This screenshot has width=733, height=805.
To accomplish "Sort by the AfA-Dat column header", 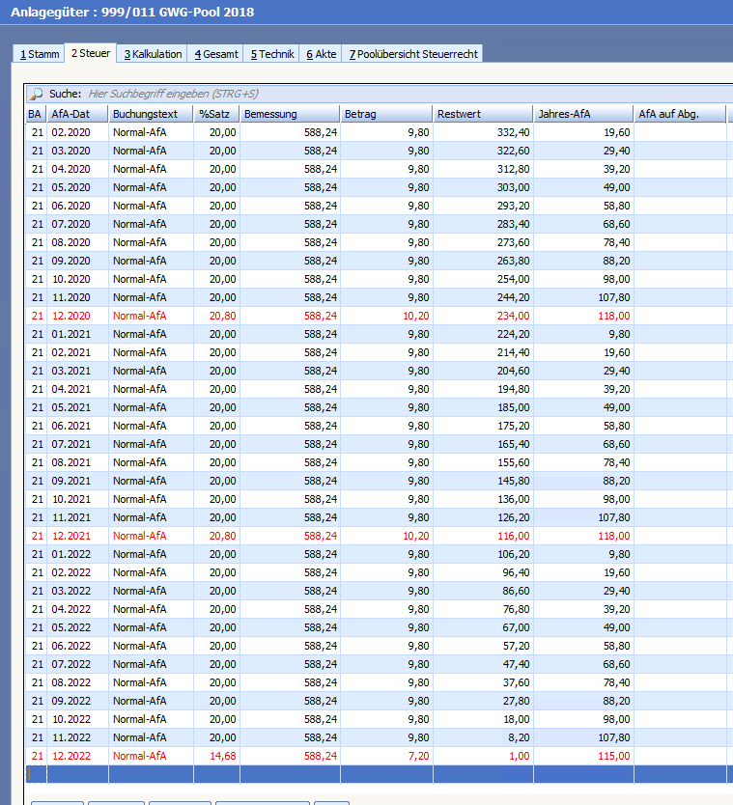I will [x=77, y=115].
